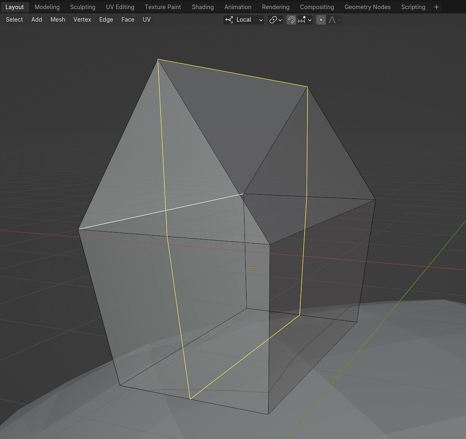Click the orange object origin dot
466x439 pixels.
pyautogui.click(x=254, y=267)
